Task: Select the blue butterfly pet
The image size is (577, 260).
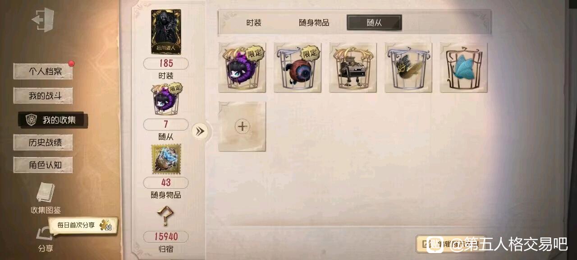Action: (x=463, y=68)
